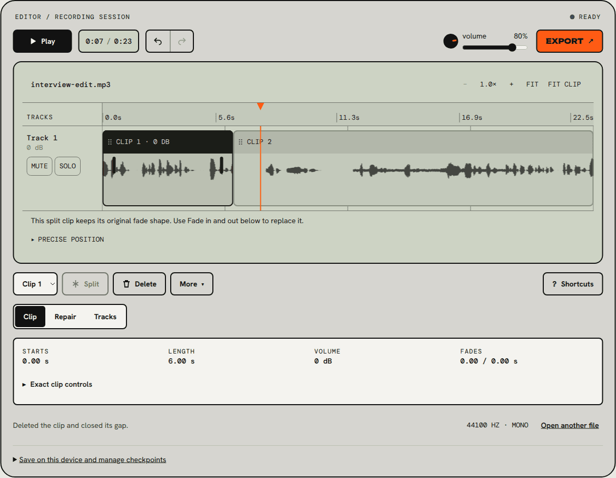Screen dimensions: 616x478
Task: Click the 11.3s ruler mark
Action: (x=349, y=117)
